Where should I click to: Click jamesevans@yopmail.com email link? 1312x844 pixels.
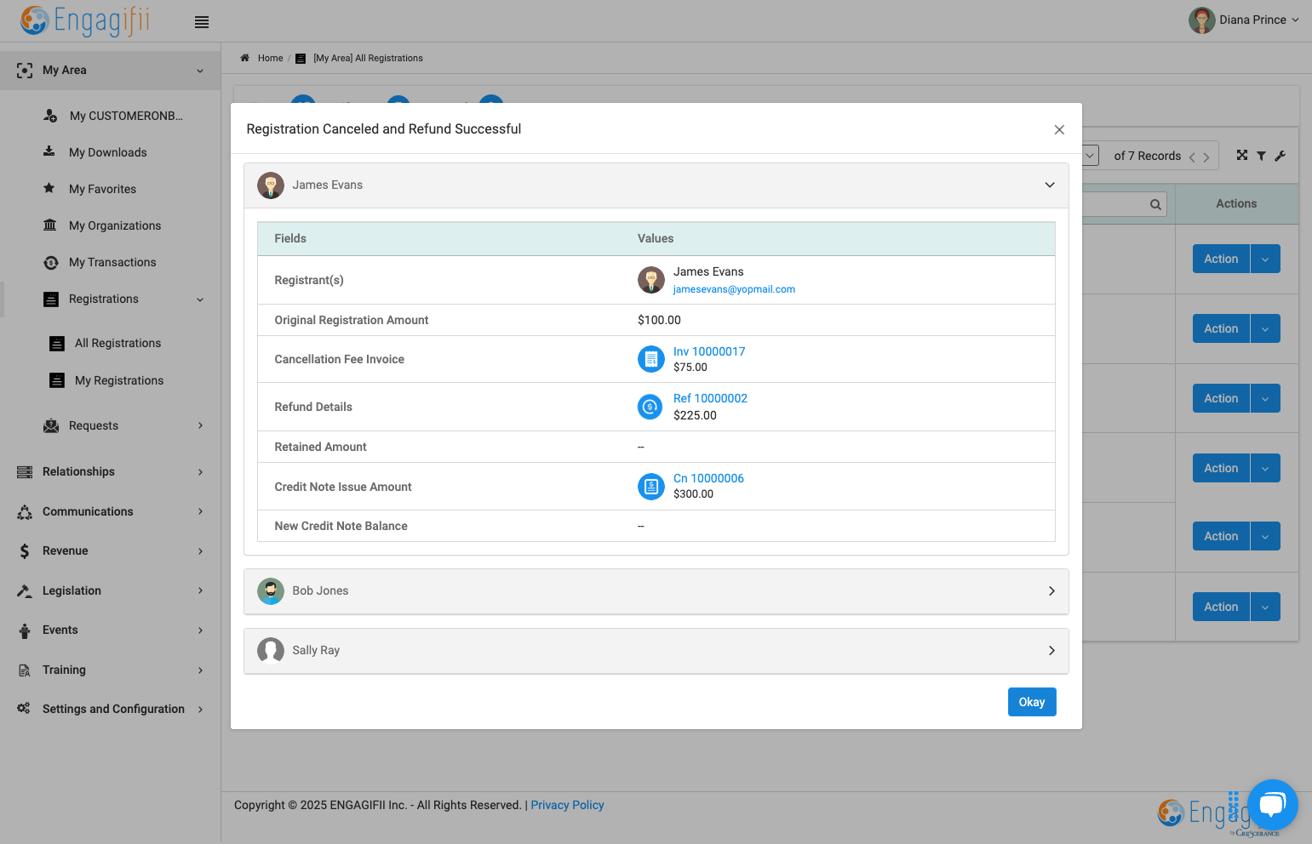point(734,289)
